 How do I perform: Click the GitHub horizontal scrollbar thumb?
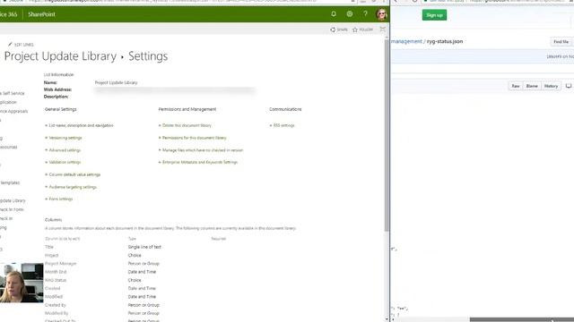pyautogui.click(x=522, y=320)
